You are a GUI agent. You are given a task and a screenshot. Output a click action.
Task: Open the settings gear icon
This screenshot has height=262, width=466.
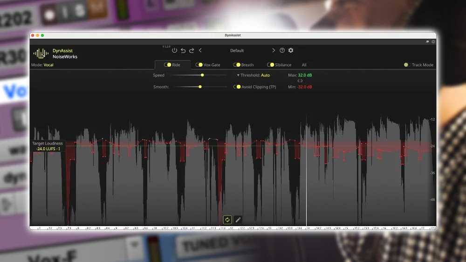click(x=291, y=50)
